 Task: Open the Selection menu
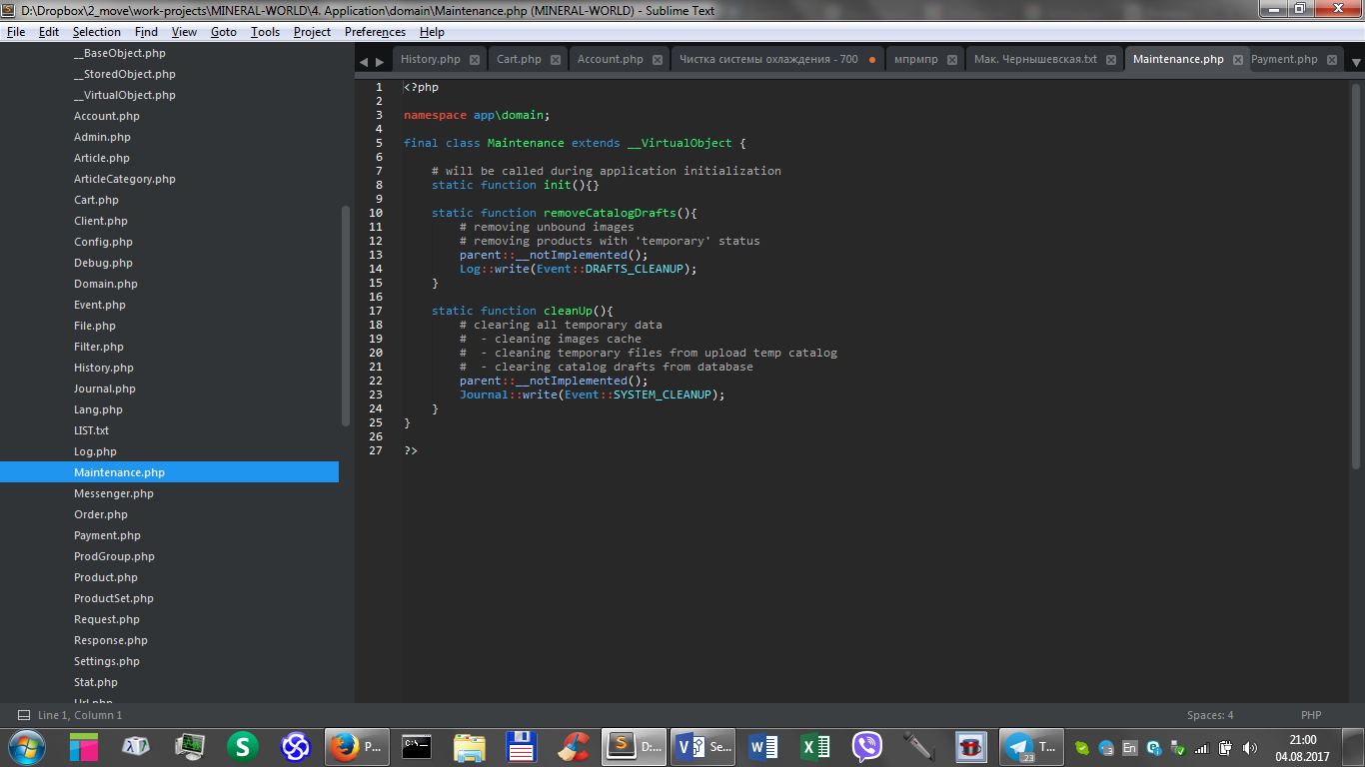pyautogui.click(x=96, y=32)
